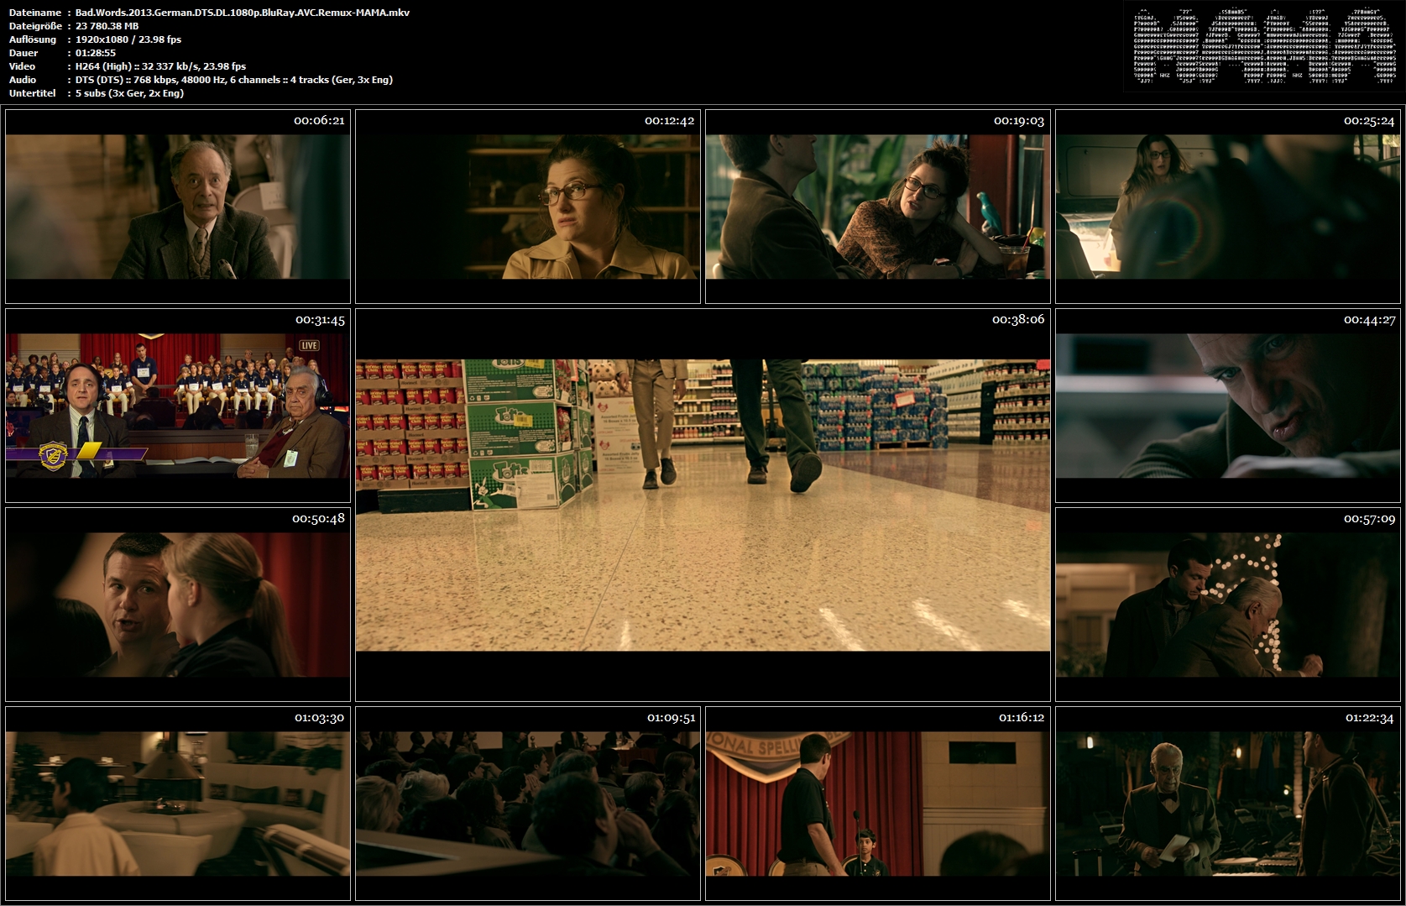Select the thumbnail stamped 00:19:03

click(x=878, y=207)
